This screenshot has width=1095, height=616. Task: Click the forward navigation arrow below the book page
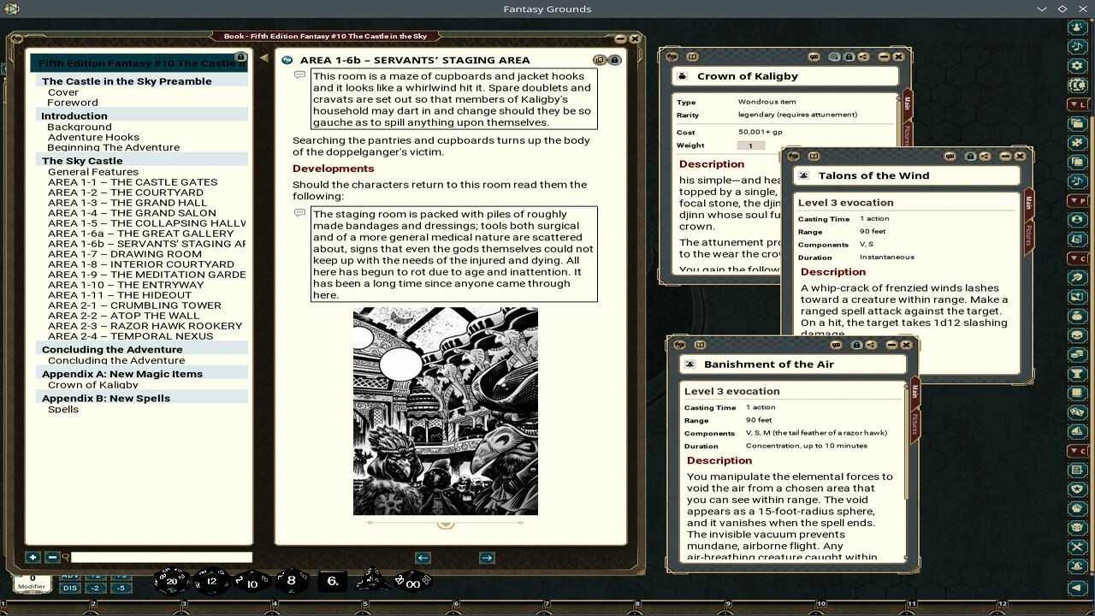click(x=486, y=557)
